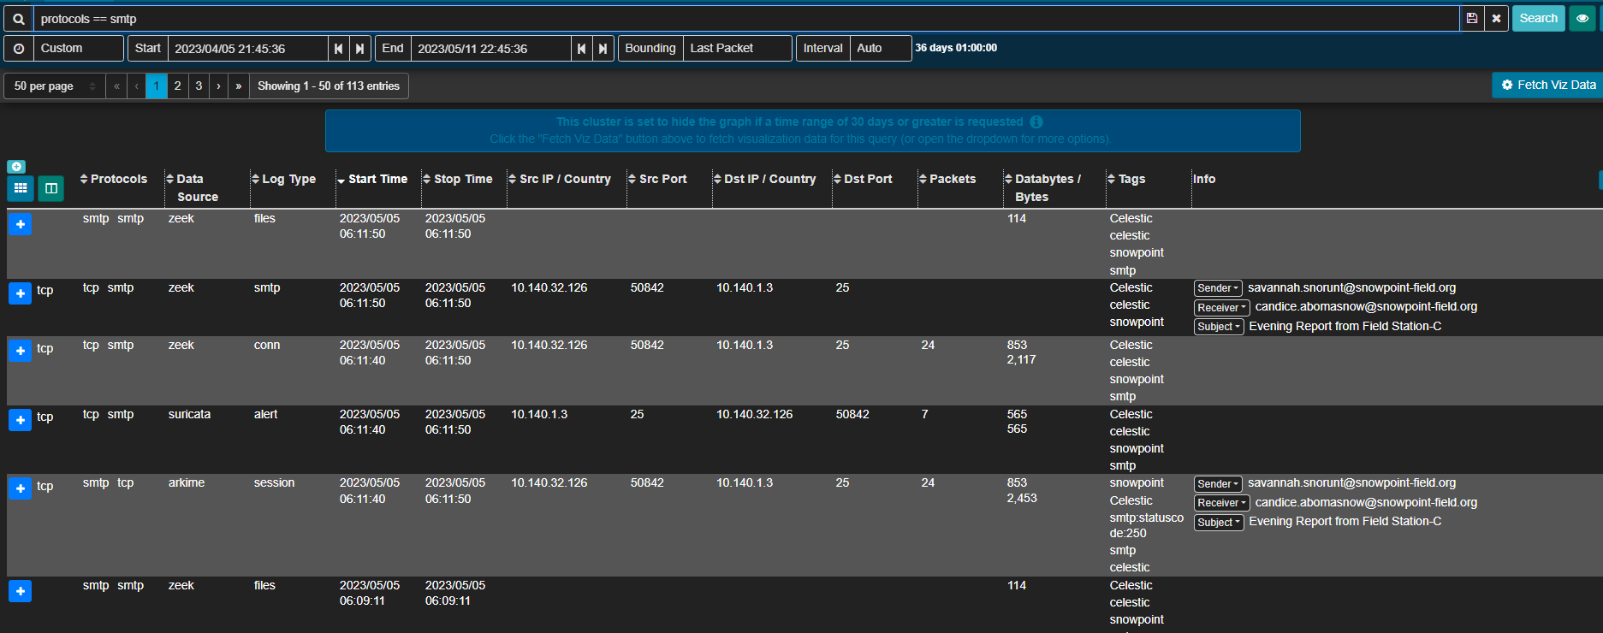Edit the End time field
Screen dimensions: 1603x633
(x=490, y=49)
